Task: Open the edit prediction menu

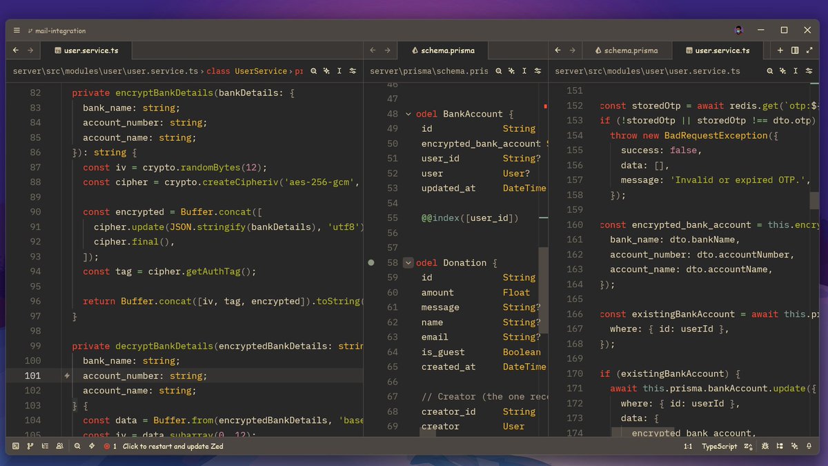Action: (x=749, y=447)
